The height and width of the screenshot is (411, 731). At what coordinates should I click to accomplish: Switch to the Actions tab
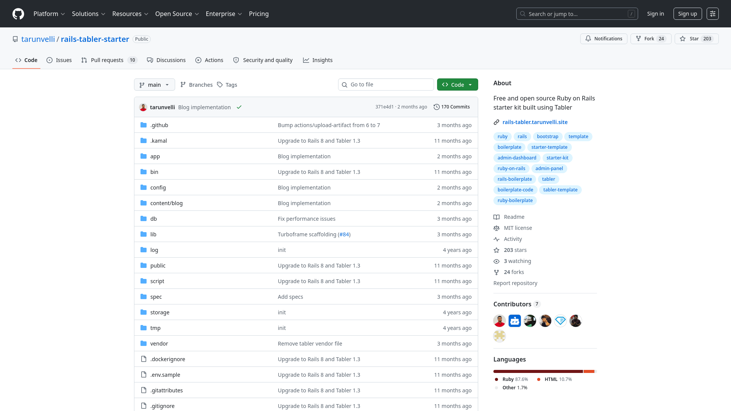pos(209,60)
